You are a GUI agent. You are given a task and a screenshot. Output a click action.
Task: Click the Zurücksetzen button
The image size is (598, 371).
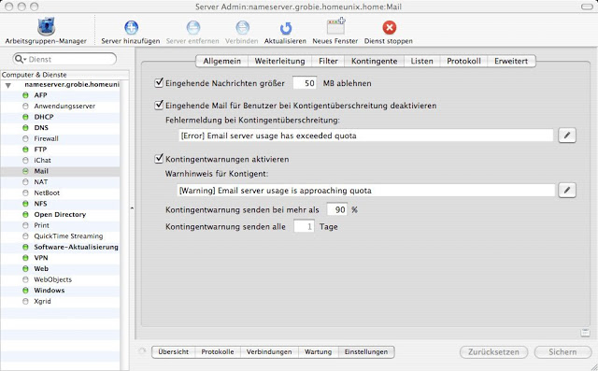pos(494,352)
